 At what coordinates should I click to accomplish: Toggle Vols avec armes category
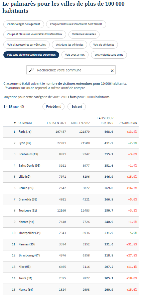(x=75, y=55)
